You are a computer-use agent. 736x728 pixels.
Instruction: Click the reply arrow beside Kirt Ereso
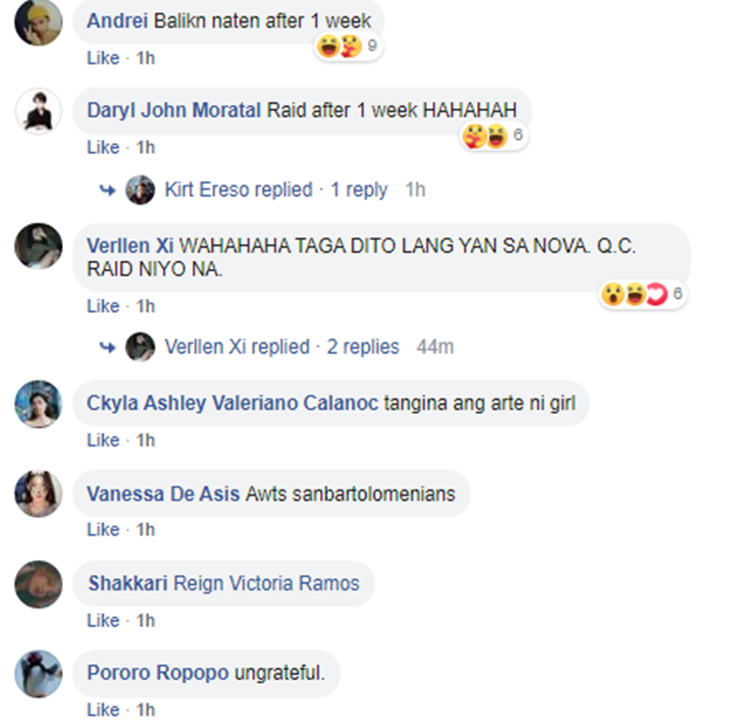(108, 190)
